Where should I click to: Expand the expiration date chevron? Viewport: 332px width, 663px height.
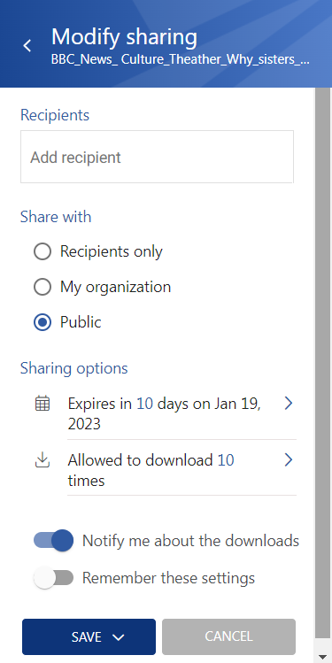pyautogui.click(x=289, y=404)
